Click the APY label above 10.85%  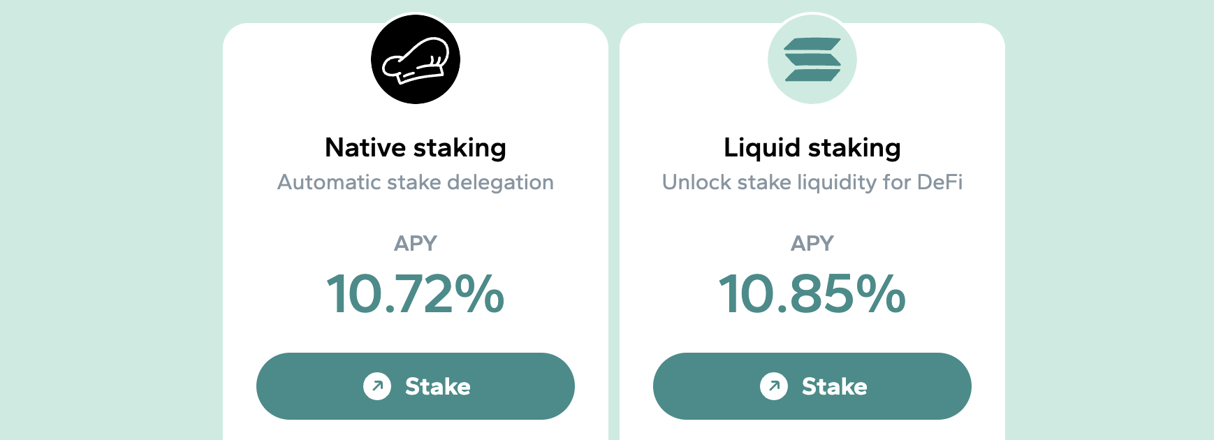812,243
